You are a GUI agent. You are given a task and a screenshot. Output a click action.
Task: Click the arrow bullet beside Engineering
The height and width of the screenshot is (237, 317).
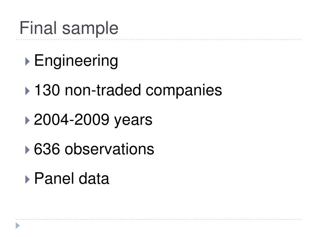tap(28, 61)
